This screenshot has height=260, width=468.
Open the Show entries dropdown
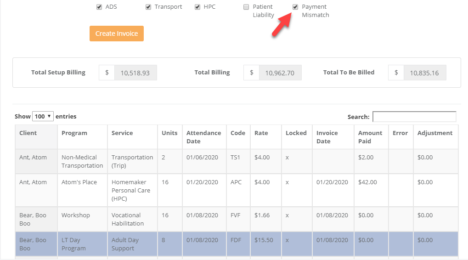point(43,116)
